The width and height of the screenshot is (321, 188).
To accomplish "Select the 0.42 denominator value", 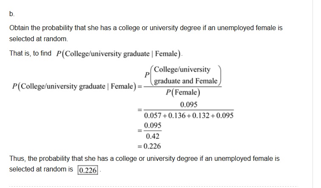I will pyautogui.click(x=152, y=136).
